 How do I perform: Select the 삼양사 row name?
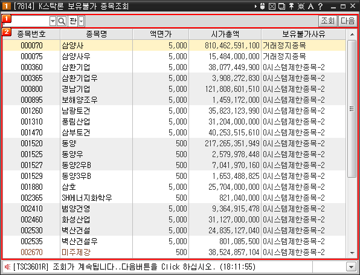72,45
